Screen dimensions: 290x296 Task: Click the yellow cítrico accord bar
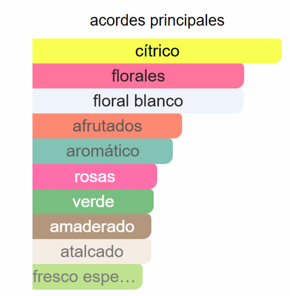(x=157, y=51)
